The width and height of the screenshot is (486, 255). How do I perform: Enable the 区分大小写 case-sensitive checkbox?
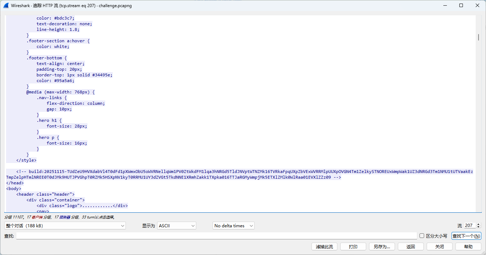pyautogui.click(x=422, y=236)
